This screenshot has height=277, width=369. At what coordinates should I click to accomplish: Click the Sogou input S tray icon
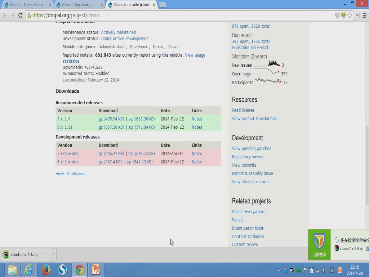[x=339, y=270]
